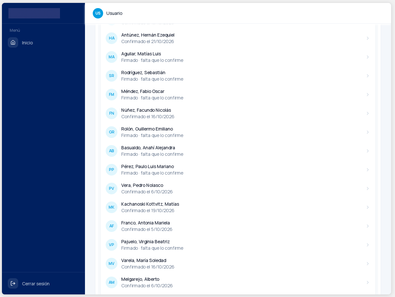Open Méndez, Fabio Oscar row chevron
The height and width of the screenshot is (297, 395).
tap(368, 95)
